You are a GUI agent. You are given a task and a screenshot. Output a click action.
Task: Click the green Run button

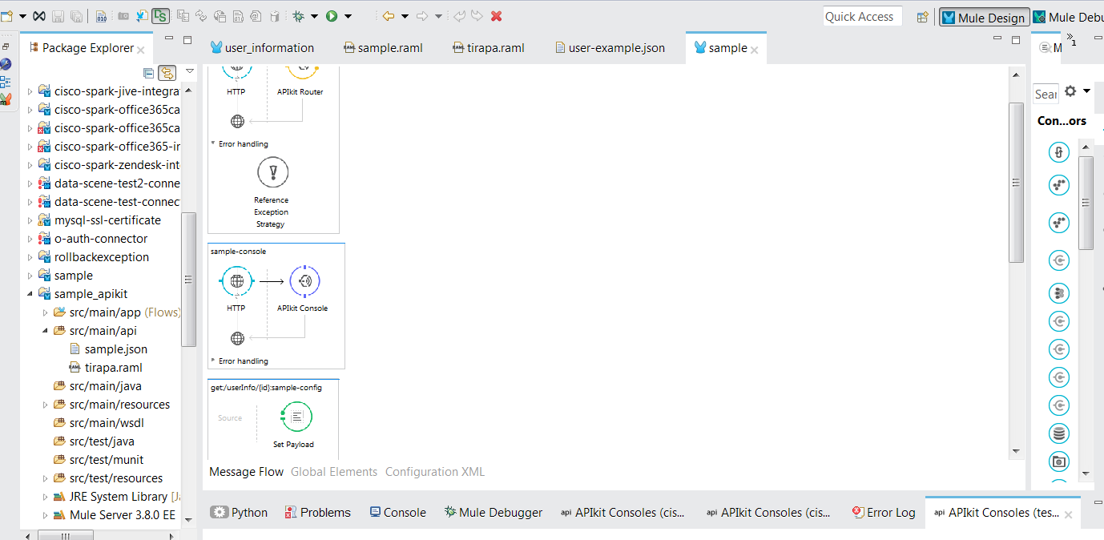pos(331,16)
